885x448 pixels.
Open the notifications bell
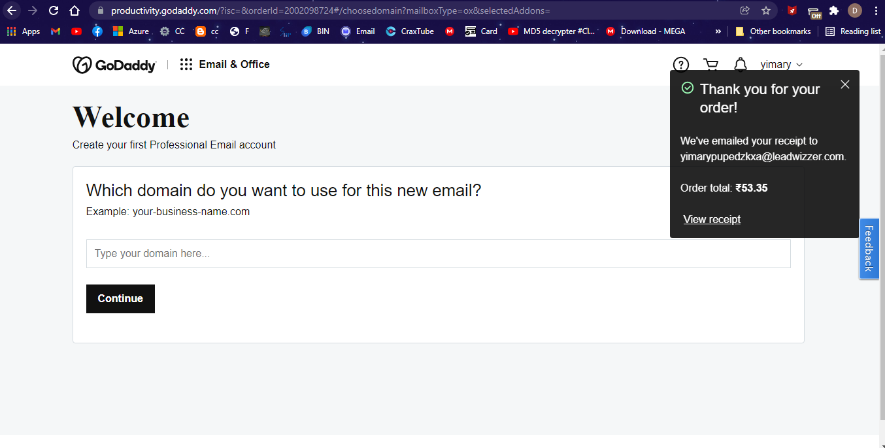pyautogui.click(x=740, y=64)
